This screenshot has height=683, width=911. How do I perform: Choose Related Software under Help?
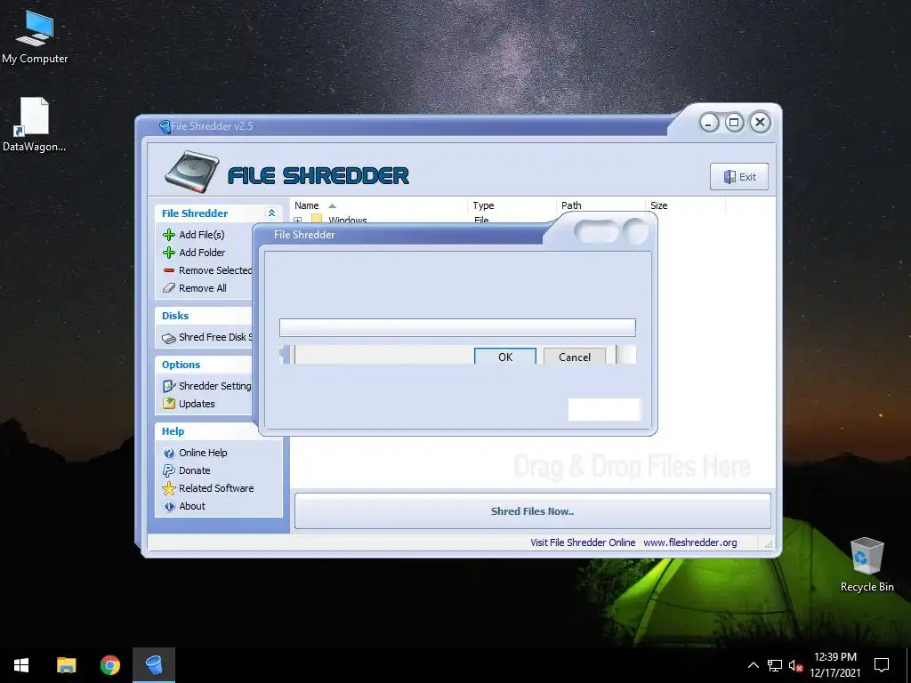click(216, 488)
